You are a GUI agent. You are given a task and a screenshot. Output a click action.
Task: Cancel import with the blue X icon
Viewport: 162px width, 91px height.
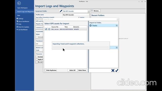pyautogui.click(x=113, y=71)
